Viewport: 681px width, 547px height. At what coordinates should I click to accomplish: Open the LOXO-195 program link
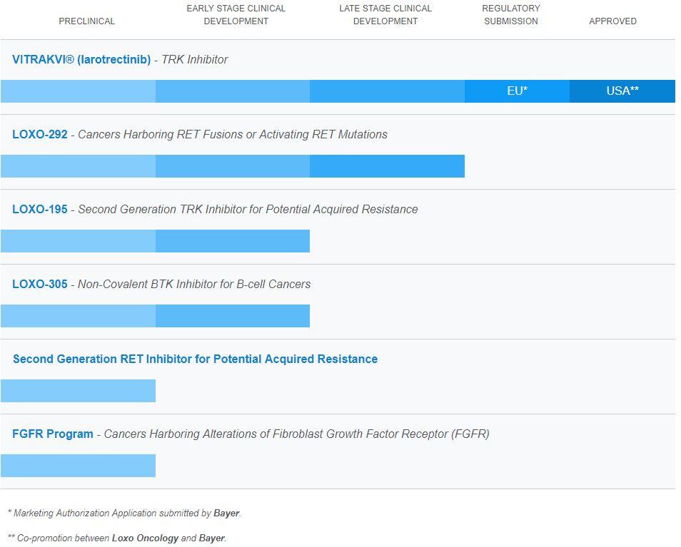(40, 210)
